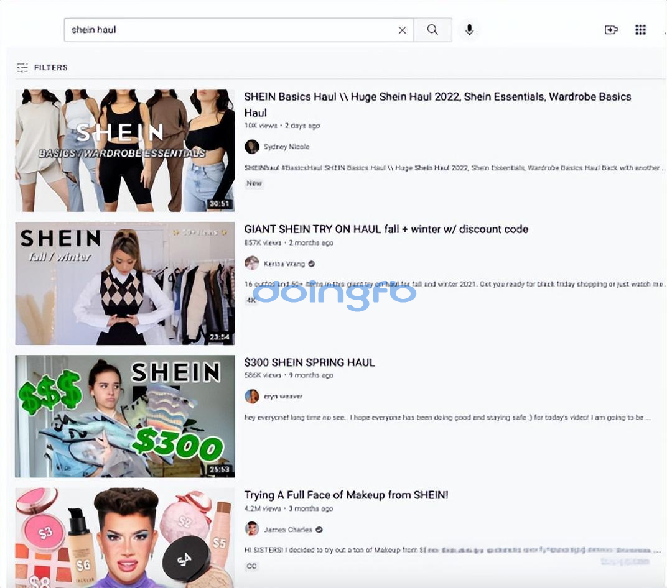Open eryn weaver channel avatar
Screen dimensions: 667x588
coord(252,396)
